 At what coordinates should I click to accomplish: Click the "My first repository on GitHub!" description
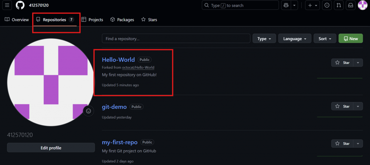click(129, 75)
